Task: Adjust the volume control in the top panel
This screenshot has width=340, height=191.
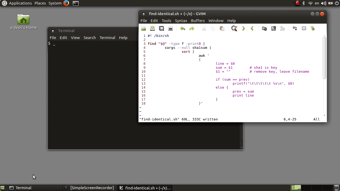Action: pos(323,3)
